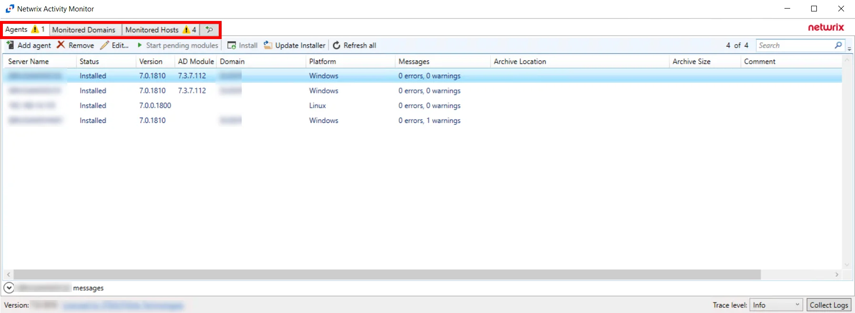This screenshot has height=313, width=855.
Task: Select the Linux agent row
Action: [422, 105]
